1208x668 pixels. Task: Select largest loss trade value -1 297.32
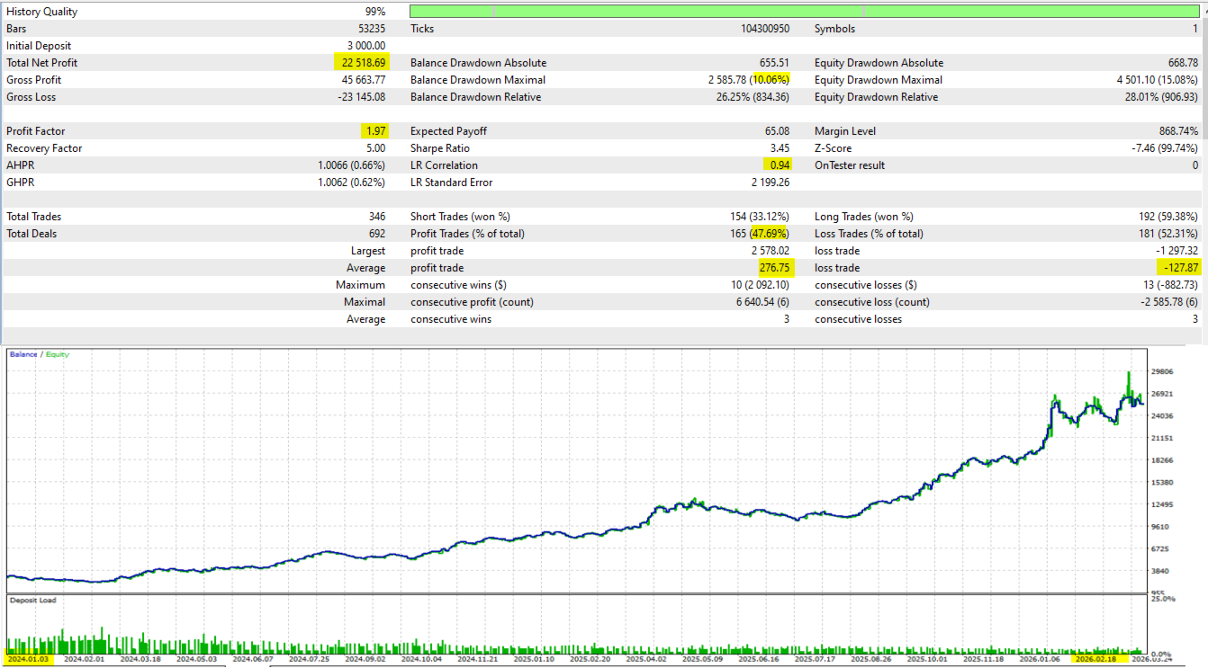tap(1177, 251)
